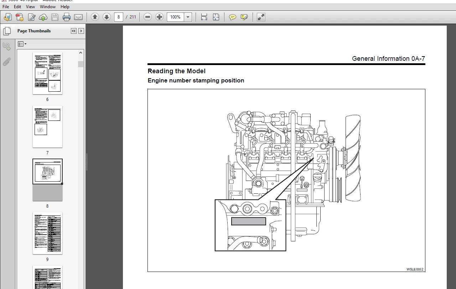Click the 100% zoom value field
The height and width of the screenshot is (289, 456).
[x=175, y=17]
